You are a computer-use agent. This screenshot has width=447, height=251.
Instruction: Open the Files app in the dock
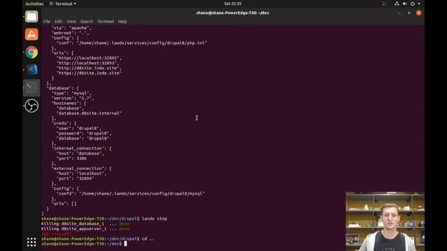click(x=31, y=17)
